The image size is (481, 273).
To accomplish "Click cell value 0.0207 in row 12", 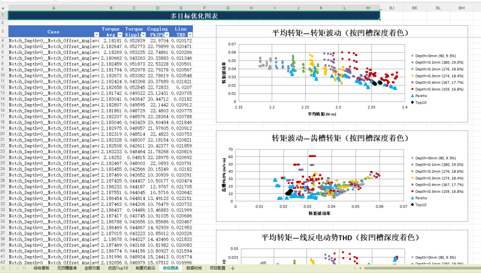I will point(181,87).
